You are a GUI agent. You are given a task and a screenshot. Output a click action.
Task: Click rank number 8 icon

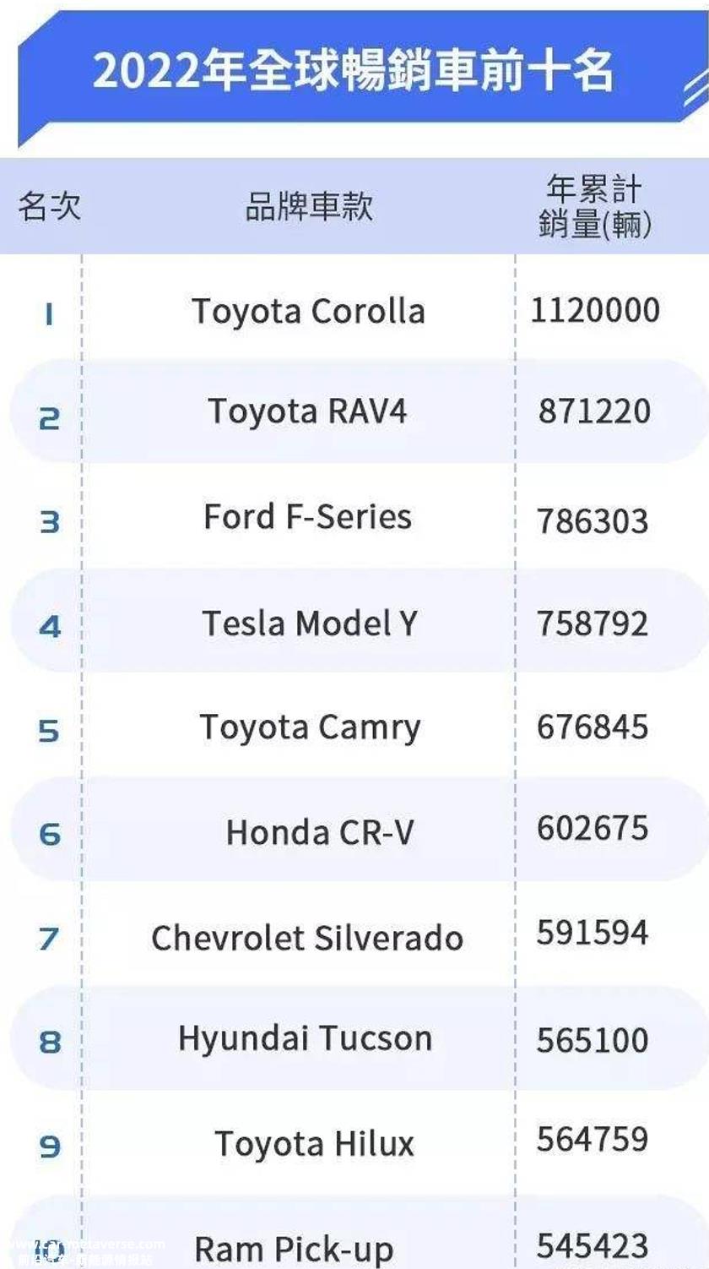[x=50, y=1042]
